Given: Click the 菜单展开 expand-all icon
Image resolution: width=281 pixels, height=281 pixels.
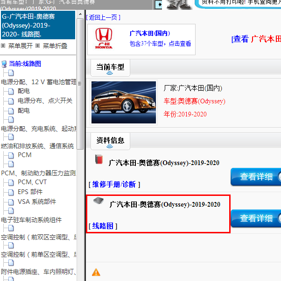Looking at the screenshot, I should 3,46.
